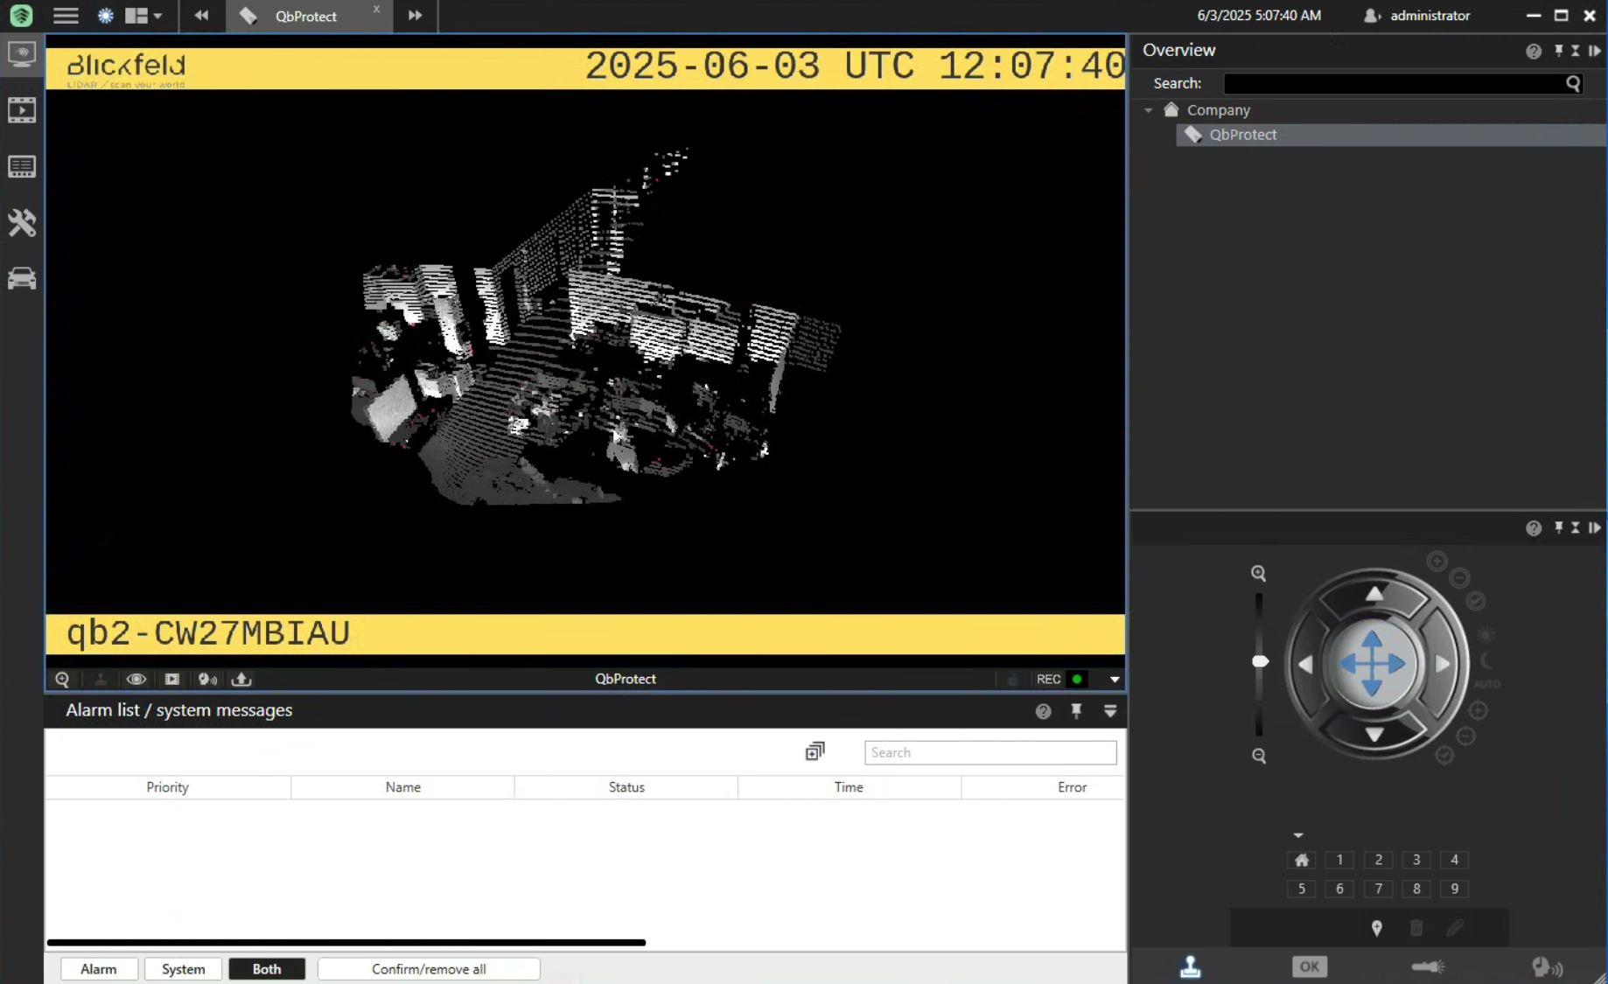Open the list report sidebar icon
This screenshot has height=984, width=1608.
[22, 166]
